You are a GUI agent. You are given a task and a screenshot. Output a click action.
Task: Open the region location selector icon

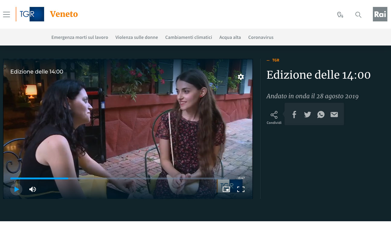pos(340,15)
